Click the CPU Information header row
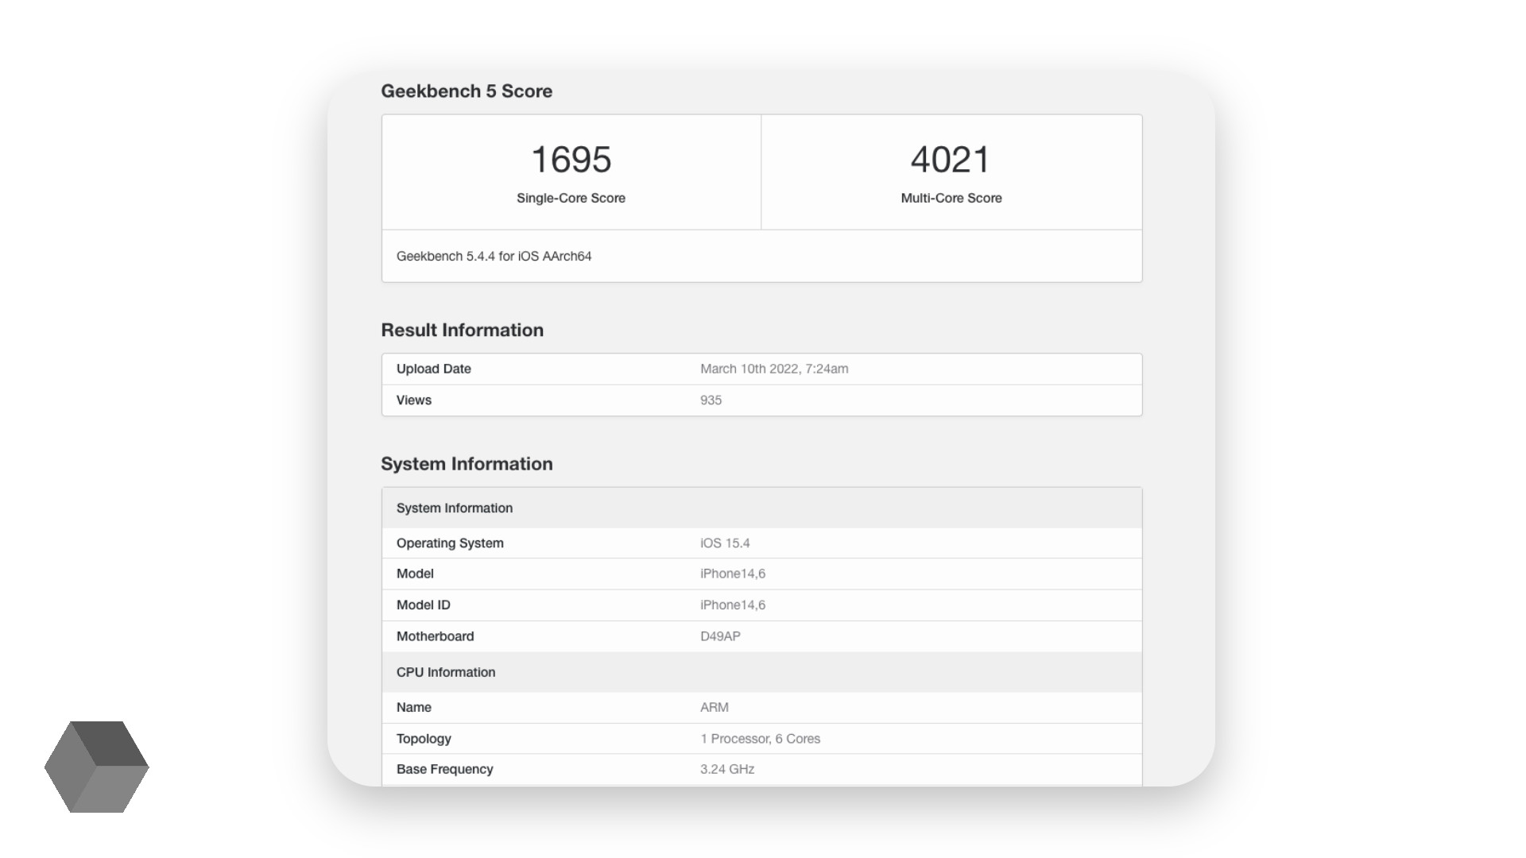1526x858 pixels. [761, 672]
